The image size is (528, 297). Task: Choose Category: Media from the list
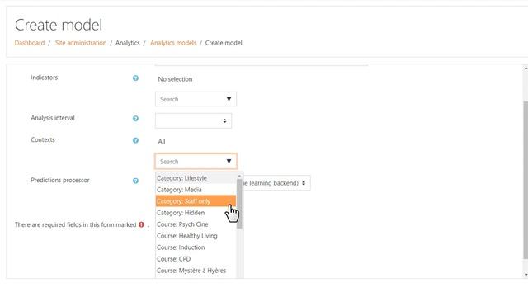[x=196, y=190]
